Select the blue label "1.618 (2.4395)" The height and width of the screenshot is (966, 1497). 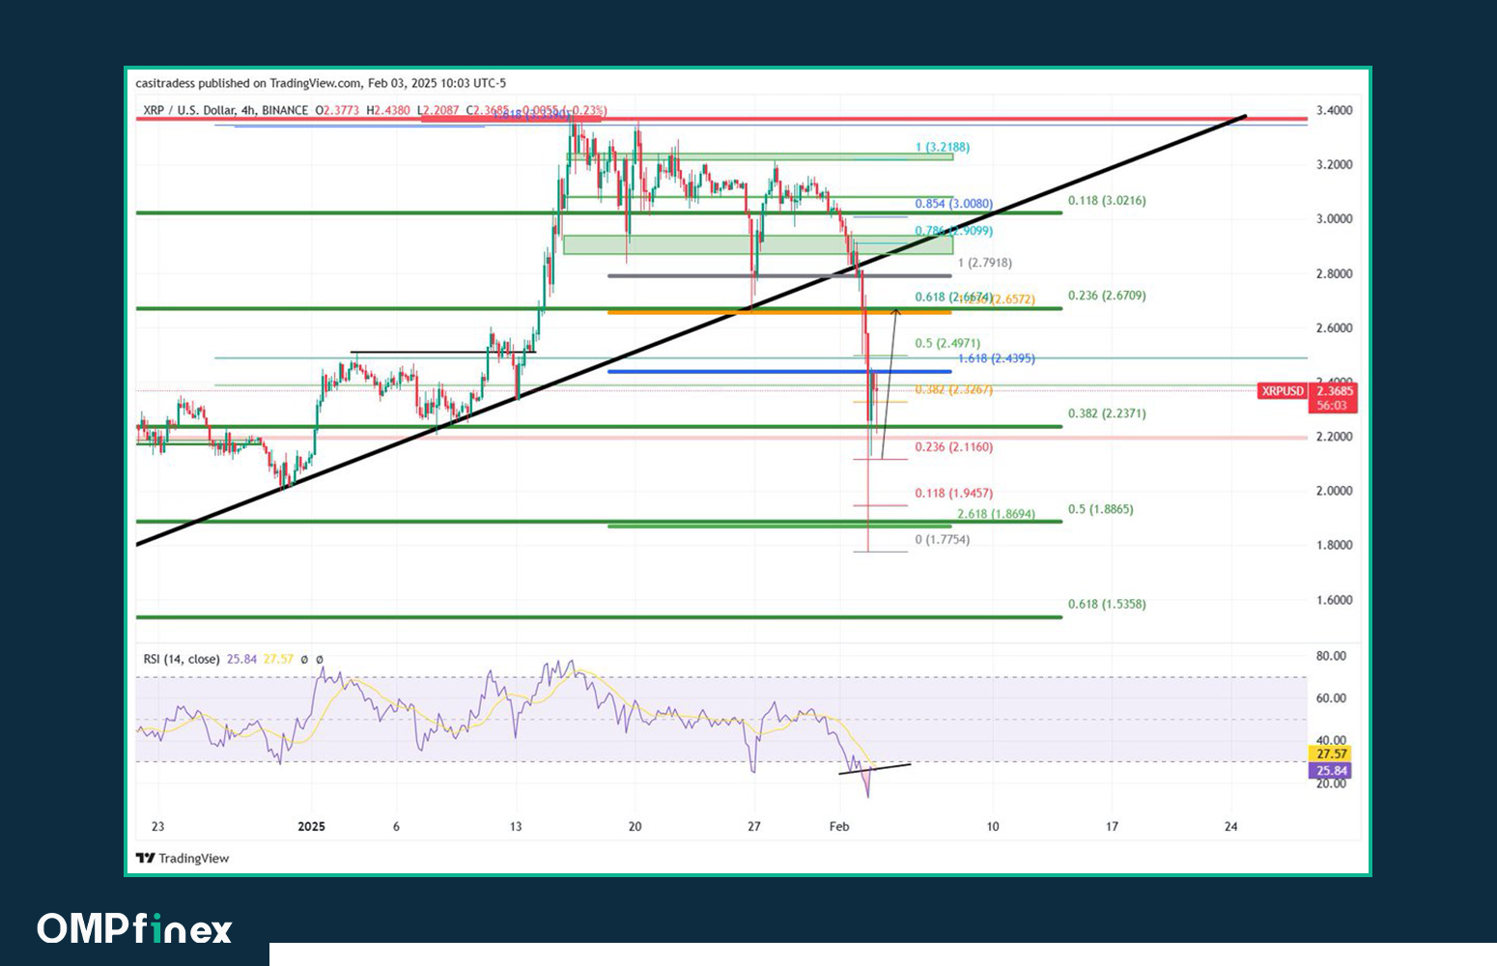(x=997, y=358)
